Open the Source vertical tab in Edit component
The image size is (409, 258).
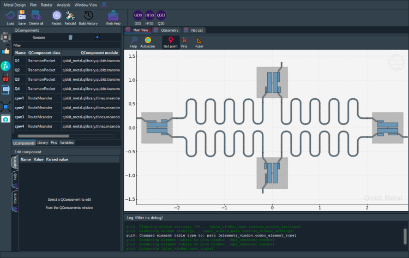tap(15, 201)
